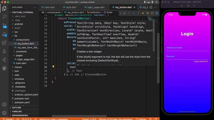Click the split editor icon
This screenshot has height=120, width=214.
point(151,7)
